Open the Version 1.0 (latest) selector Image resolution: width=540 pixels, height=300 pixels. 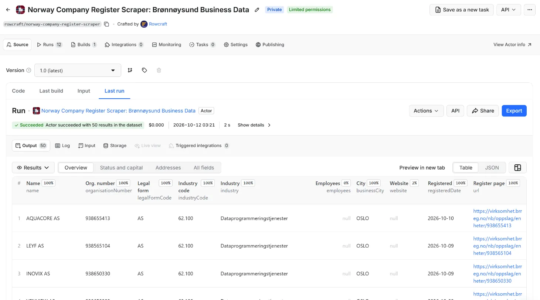(78, 70)
